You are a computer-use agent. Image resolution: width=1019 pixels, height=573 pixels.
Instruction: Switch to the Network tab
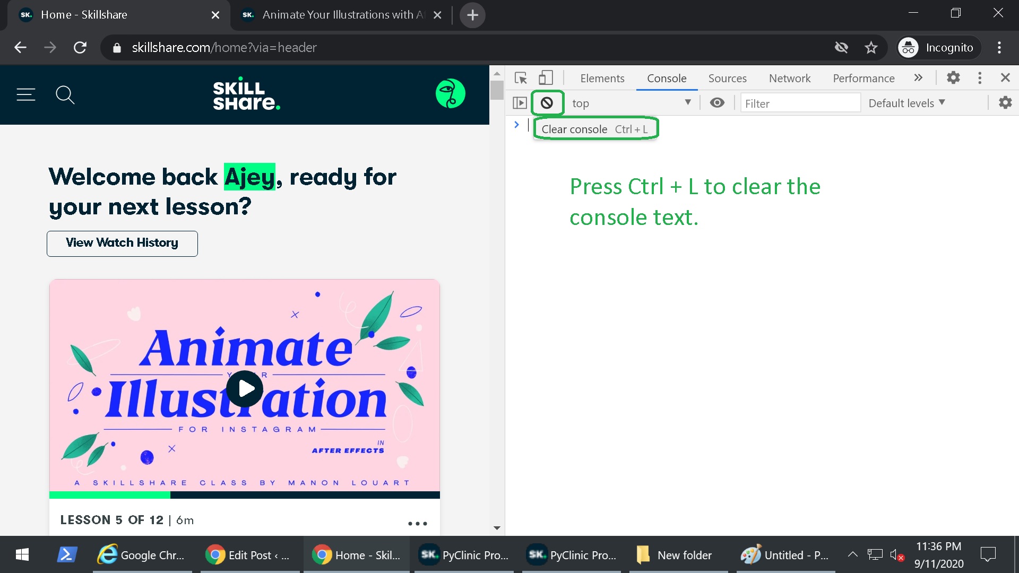[x=790, y=78]
